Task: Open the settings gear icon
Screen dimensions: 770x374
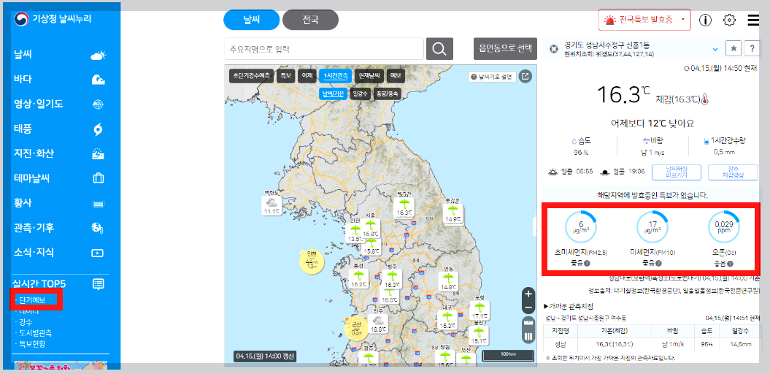Action: [730, 20]
